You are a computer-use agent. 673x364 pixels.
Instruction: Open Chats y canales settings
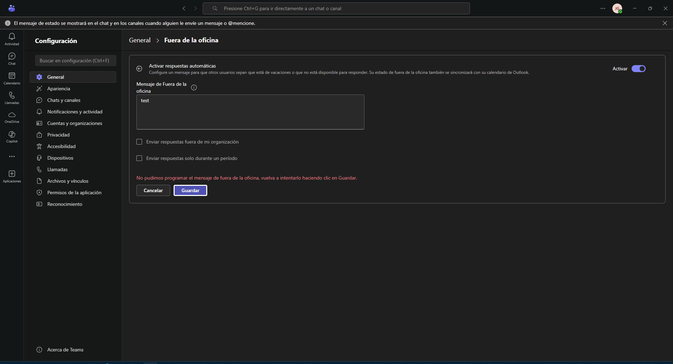point(73,100)
